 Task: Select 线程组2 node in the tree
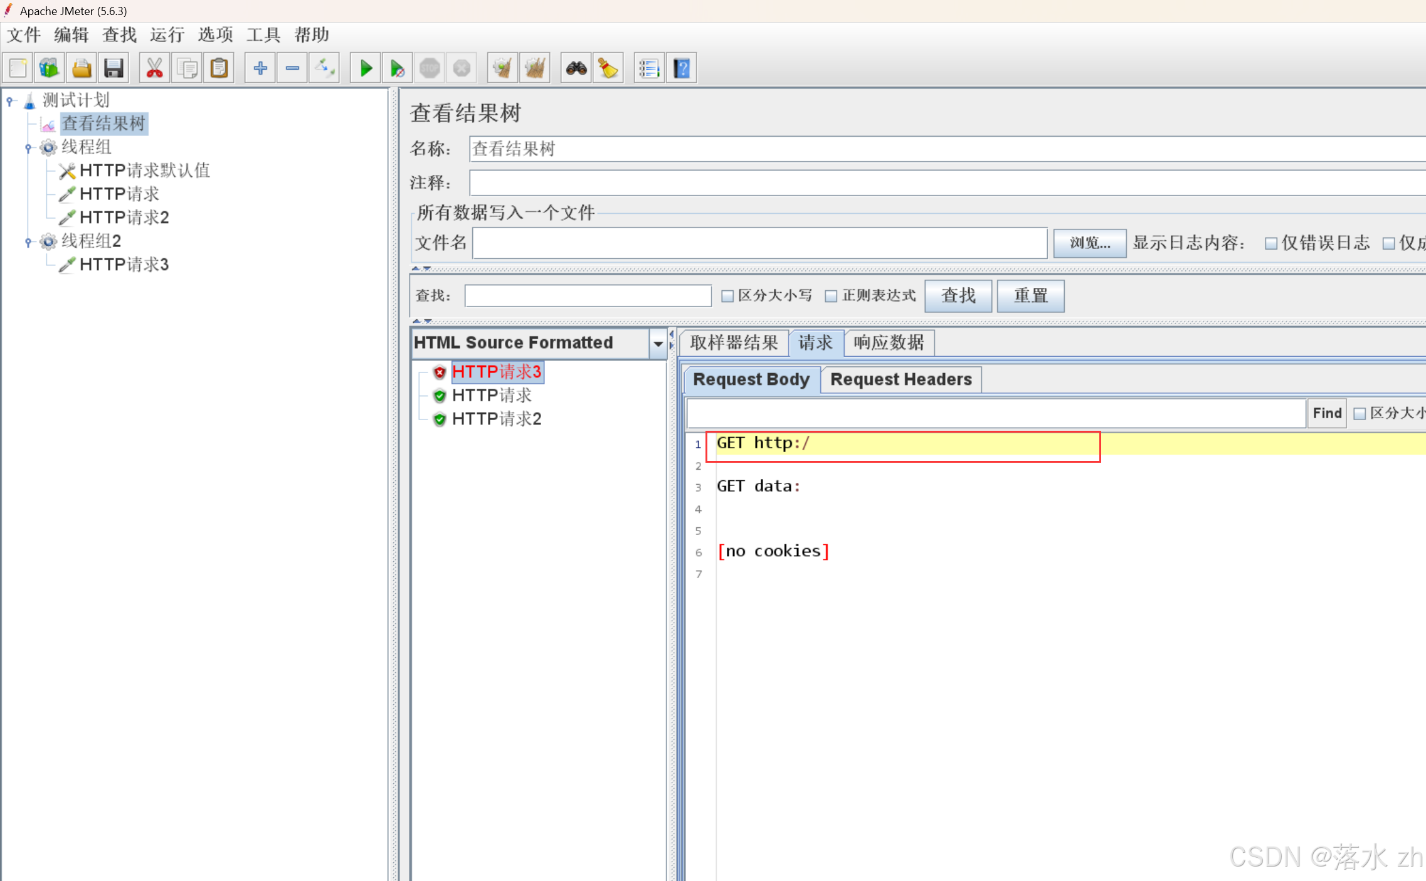point(91,241)
